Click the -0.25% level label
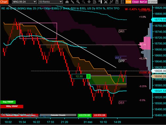Screen dimensions: 166x125 click(x=143, y=86)
